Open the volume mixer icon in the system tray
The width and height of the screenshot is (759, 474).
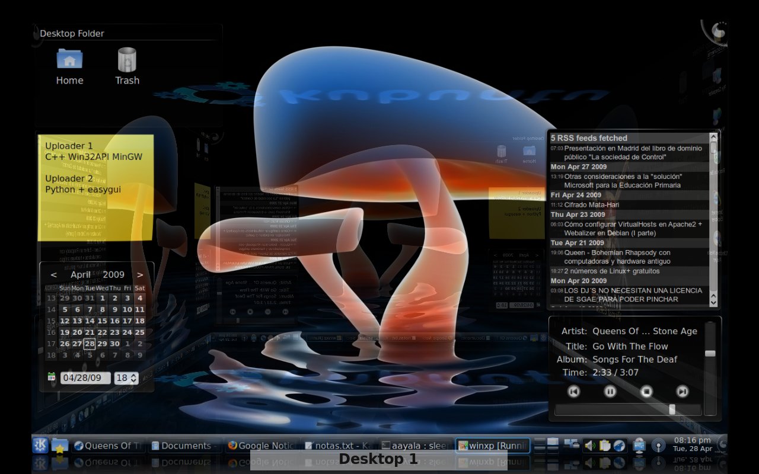589,445
